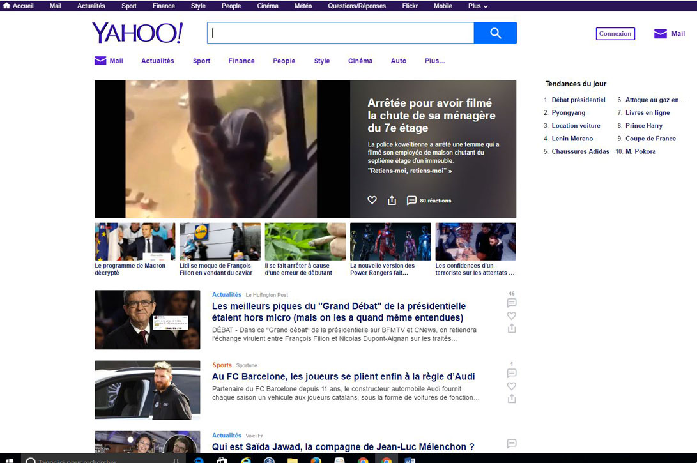The height and width of the screenshot is (463, 697).
Task: Share the hero story about the ménagère
Action: [392, 201]
